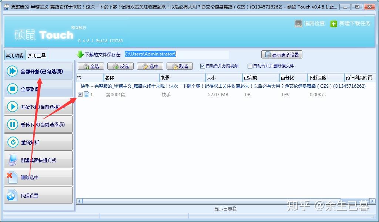This screenshot has height=222, width=379.
Task: Click the 选中 toolbar button
Action: pos(150,66)
